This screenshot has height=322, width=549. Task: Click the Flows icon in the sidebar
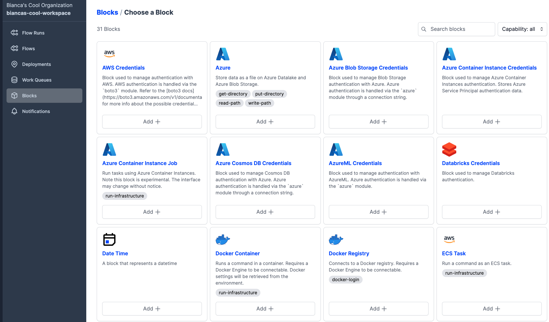(x=15, y=48)
